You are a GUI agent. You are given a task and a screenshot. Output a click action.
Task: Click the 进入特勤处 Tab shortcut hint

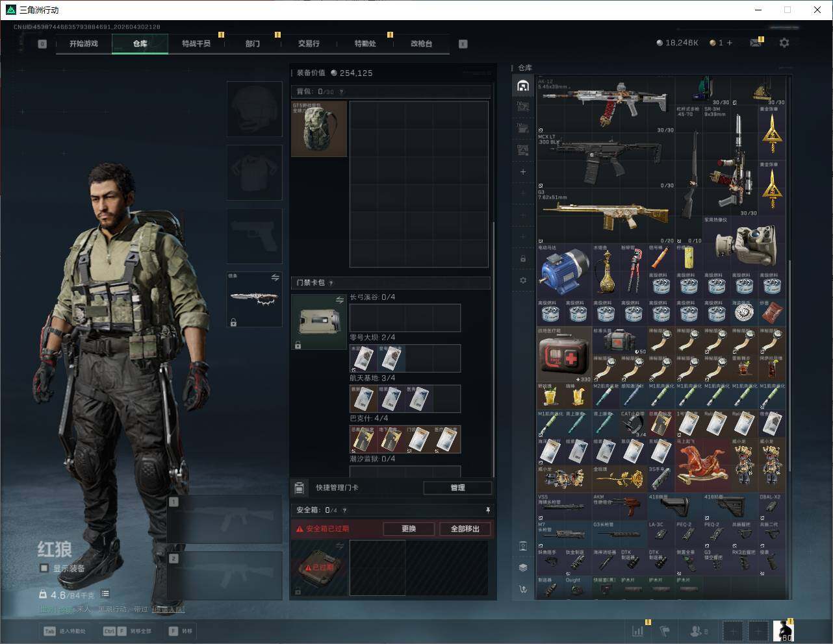(64, 631)
